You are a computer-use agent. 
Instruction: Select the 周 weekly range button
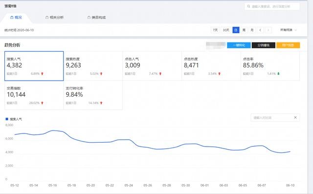(244, 30)
